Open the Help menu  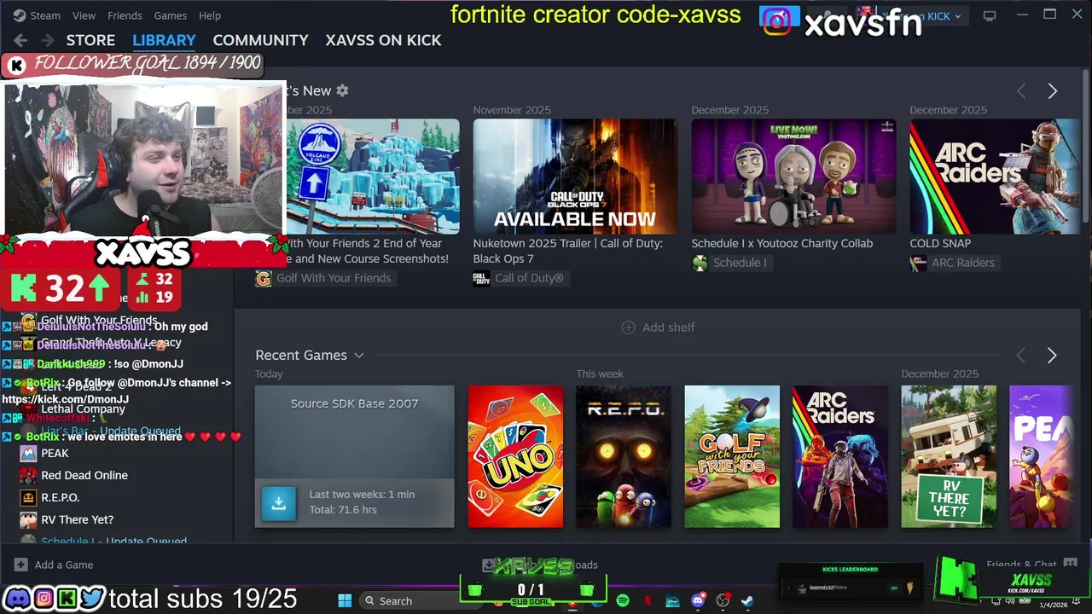point(210,15)
